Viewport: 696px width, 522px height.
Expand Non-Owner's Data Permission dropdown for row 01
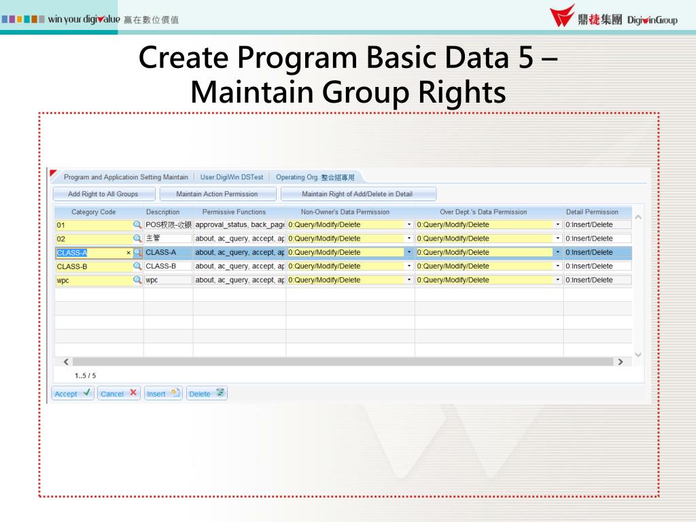coord(409,225)
